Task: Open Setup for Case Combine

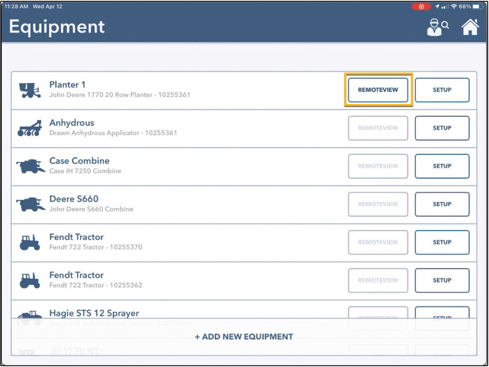Action: tap(442, 166)
